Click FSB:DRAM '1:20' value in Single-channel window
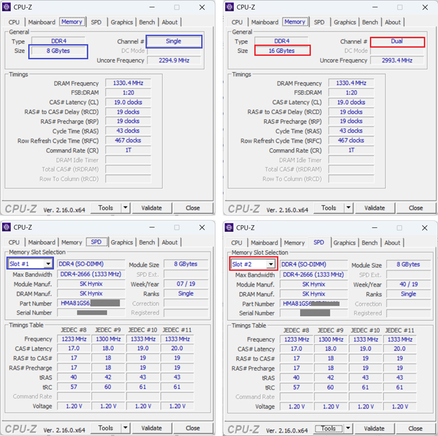Image resolution: width=438 pixels, height=436 pixels. click(x=128, y=92)
